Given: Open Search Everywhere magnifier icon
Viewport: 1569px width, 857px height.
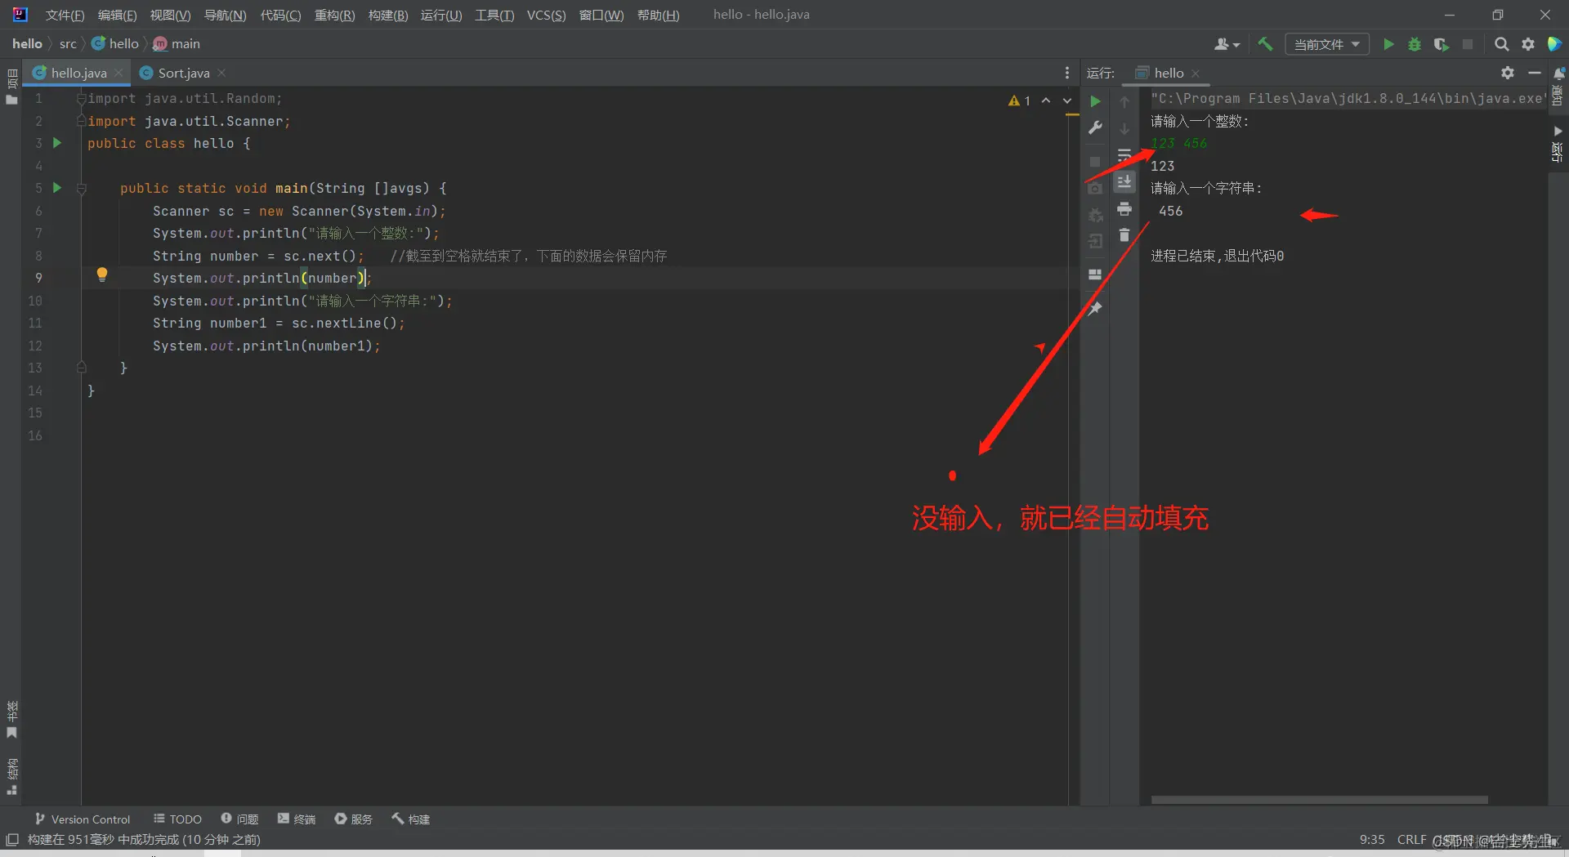Looking at the screenshot, I should [1501, 44].
